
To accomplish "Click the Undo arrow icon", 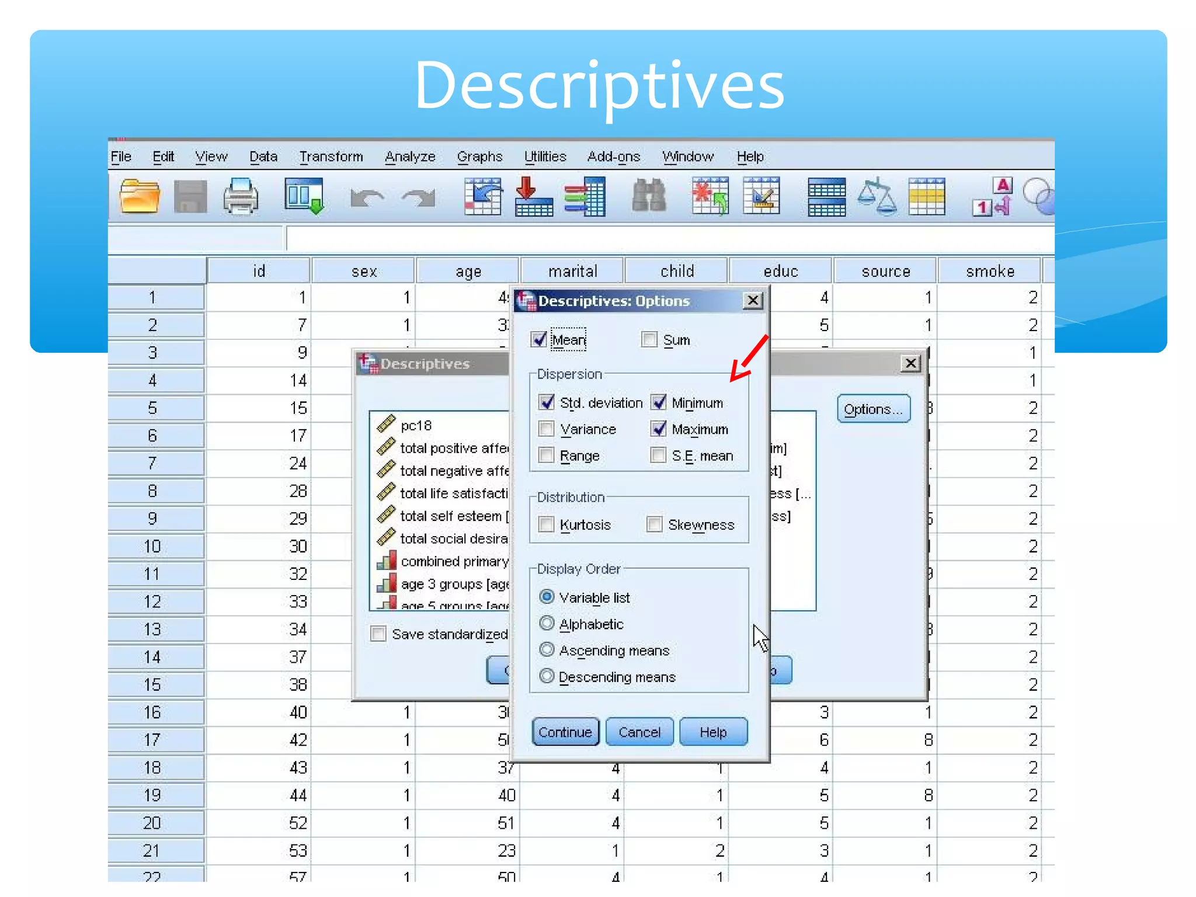I will click(x=367, y=198).
